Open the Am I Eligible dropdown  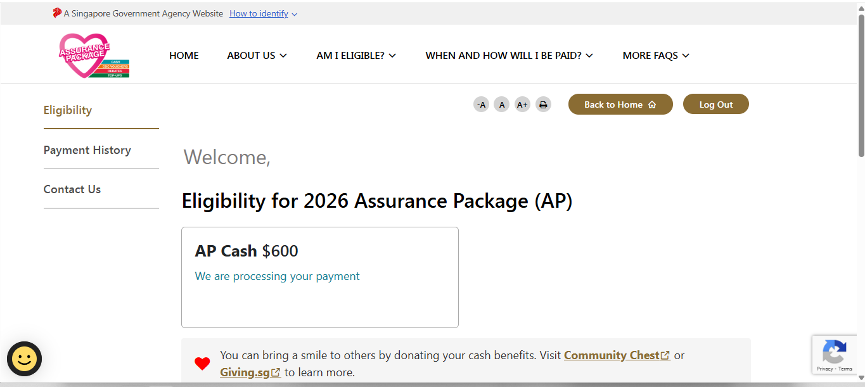pos(356,56)
